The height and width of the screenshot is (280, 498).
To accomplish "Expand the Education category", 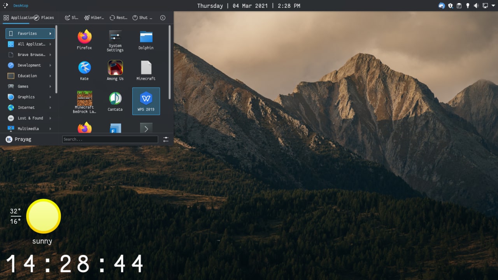I will coord(30,76).
